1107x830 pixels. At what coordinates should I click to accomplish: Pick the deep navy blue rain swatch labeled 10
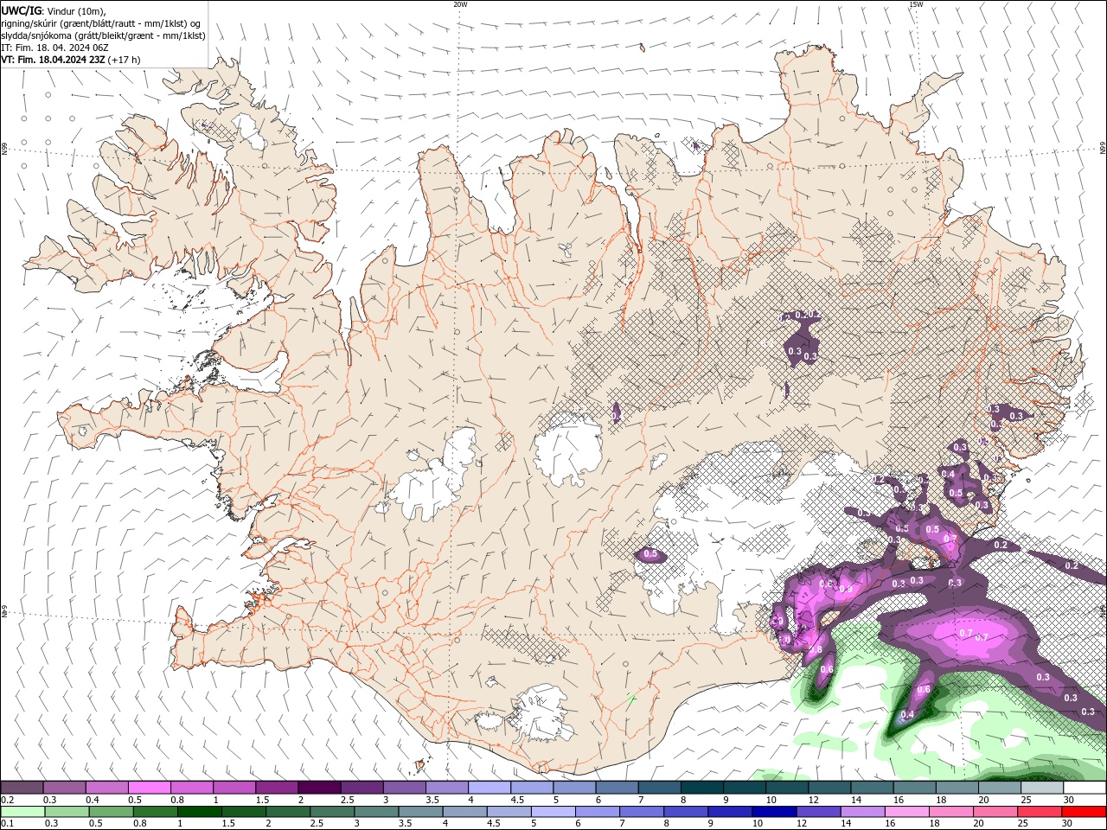click(x=773, y=812)
